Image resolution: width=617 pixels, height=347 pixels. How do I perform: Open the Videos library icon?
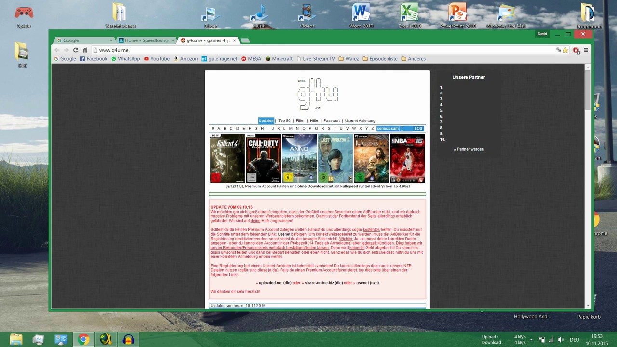click(x=307, y=16)
